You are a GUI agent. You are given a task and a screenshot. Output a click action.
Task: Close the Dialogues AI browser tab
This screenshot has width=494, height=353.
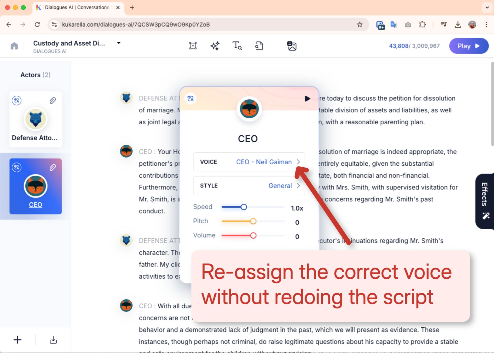(x=118, y=8)
